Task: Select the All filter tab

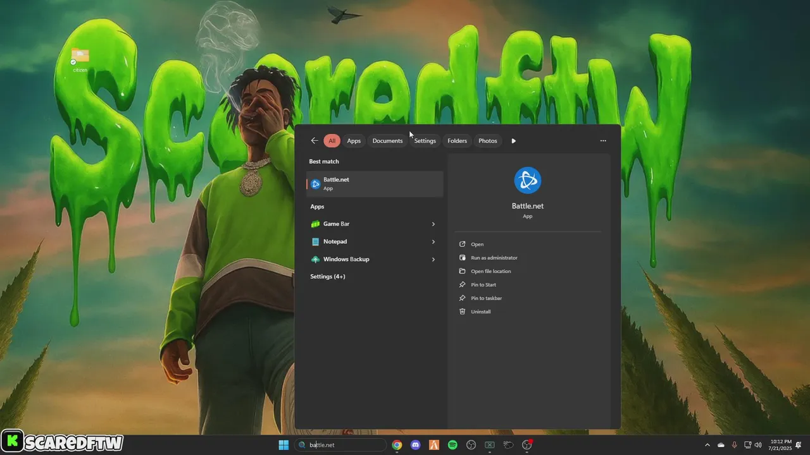Action: coord(332,141)
